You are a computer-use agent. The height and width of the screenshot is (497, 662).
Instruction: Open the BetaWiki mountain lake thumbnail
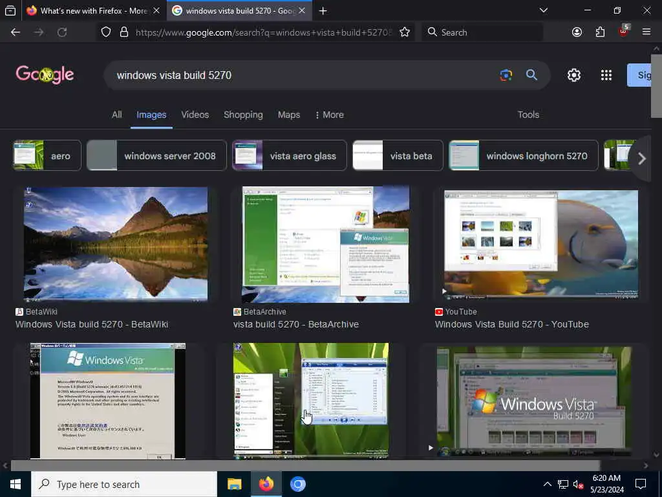[x=116, y=244]
